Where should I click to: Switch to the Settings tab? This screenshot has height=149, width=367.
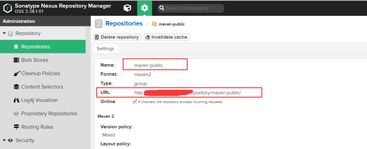pos(105,49)
